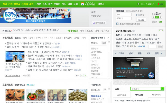Open 쇼핑 section arrow link
The image size is (167, 103).
coord(118,89)
